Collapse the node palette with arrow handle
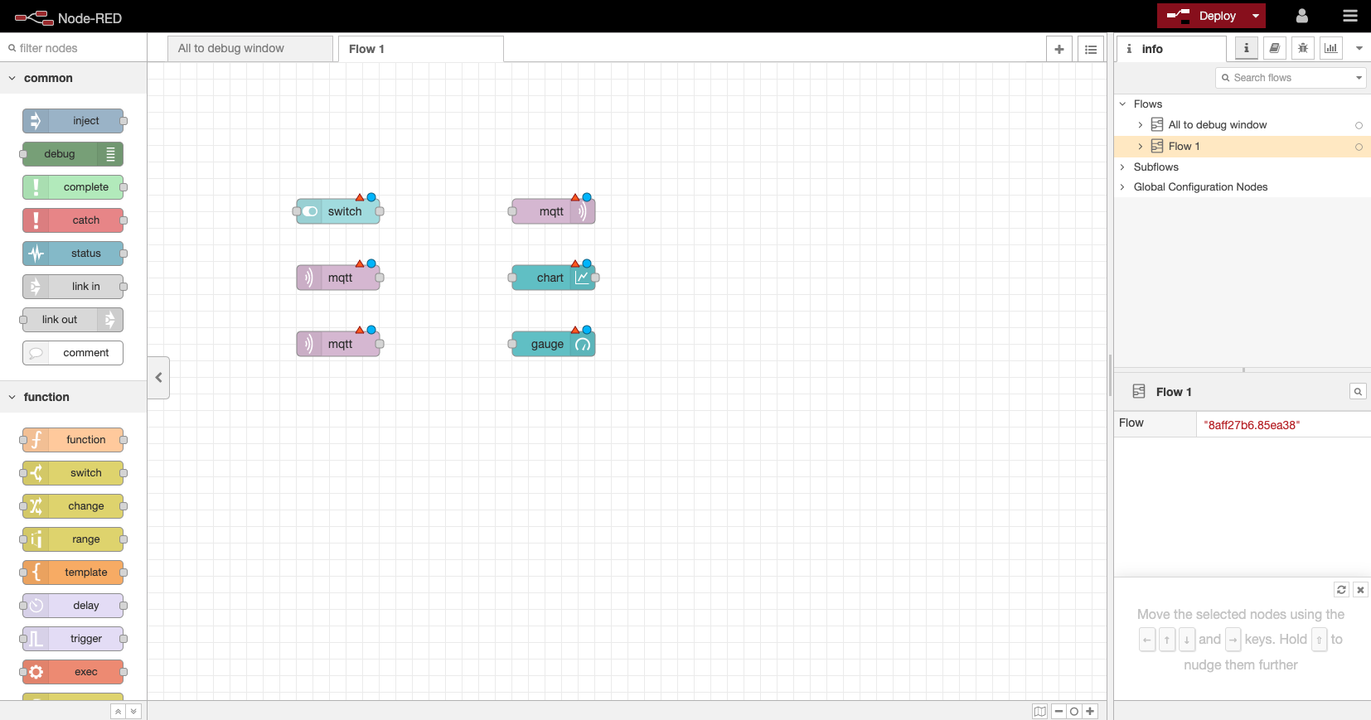The width and height of the screenshot is (1371, 720). pos(158,378)
